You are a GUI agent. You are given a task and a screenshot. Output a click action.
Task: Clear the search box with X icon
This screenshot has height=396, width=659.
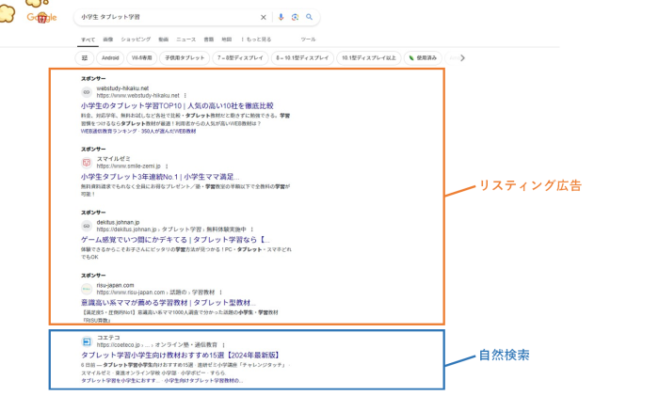[263, 17]
